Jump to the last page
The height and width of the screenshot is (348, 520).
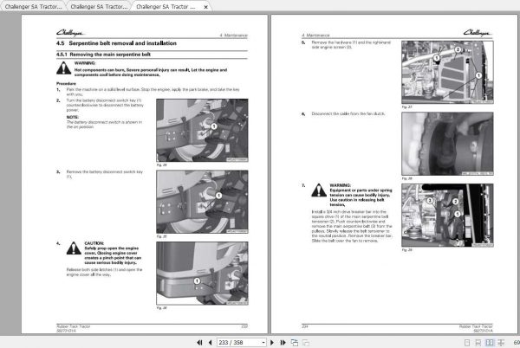click(283, 342)
